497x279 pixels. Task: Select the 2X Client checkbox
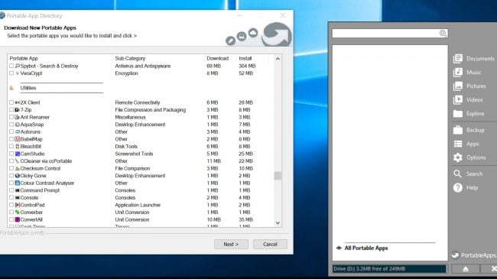pos(11,102)
